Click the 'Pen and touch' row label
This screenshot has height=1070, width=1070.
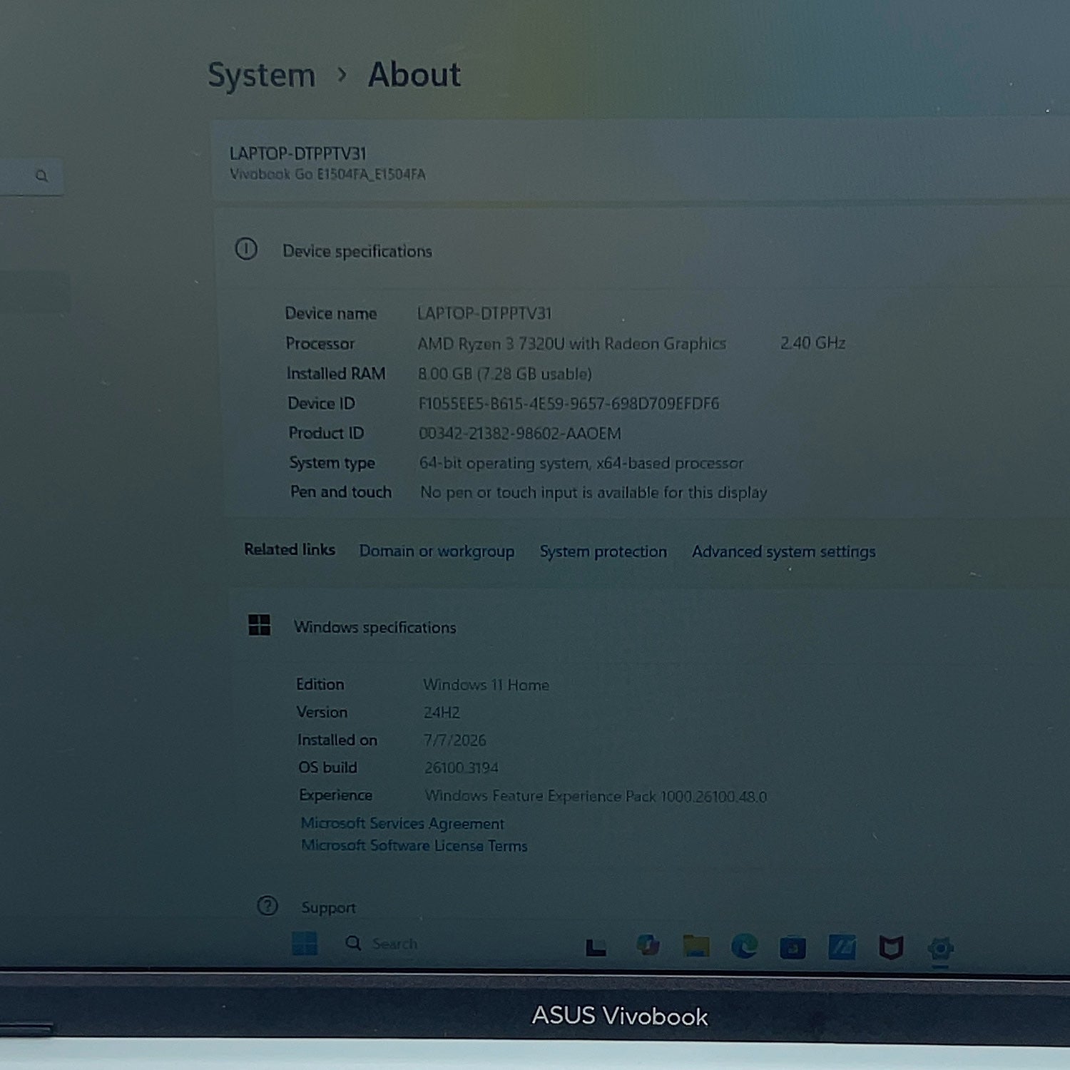340,492
